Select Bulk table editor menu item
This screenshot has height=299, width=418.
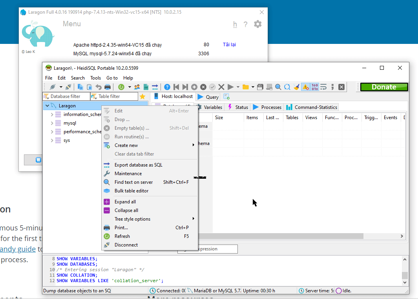(150, 191)
